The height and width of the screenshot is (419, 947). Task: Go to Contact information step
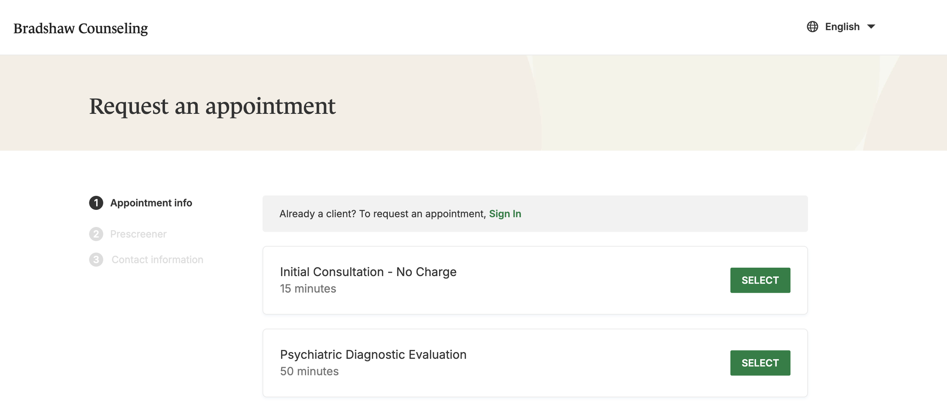[x=157, y=260]
